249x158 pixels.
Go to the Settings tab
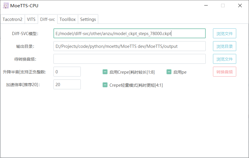point(88,19)
